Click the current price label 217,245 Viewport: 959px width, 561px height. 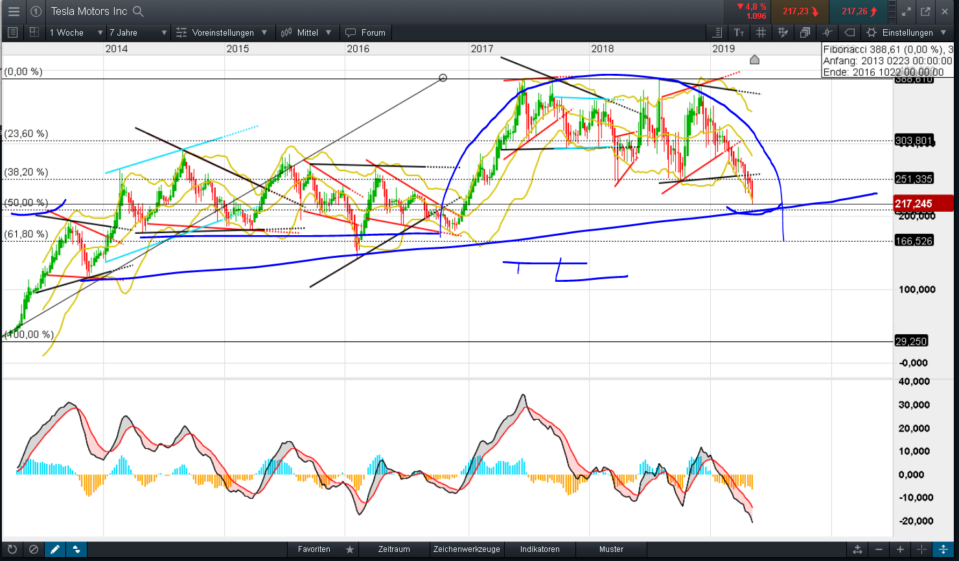coord(923,203)
